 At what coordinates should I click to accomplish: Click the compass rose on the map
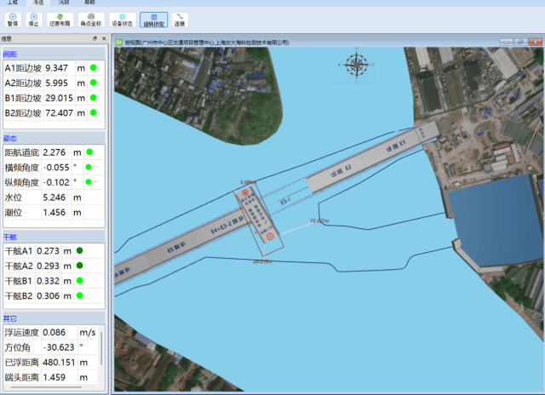coord(357,65)
